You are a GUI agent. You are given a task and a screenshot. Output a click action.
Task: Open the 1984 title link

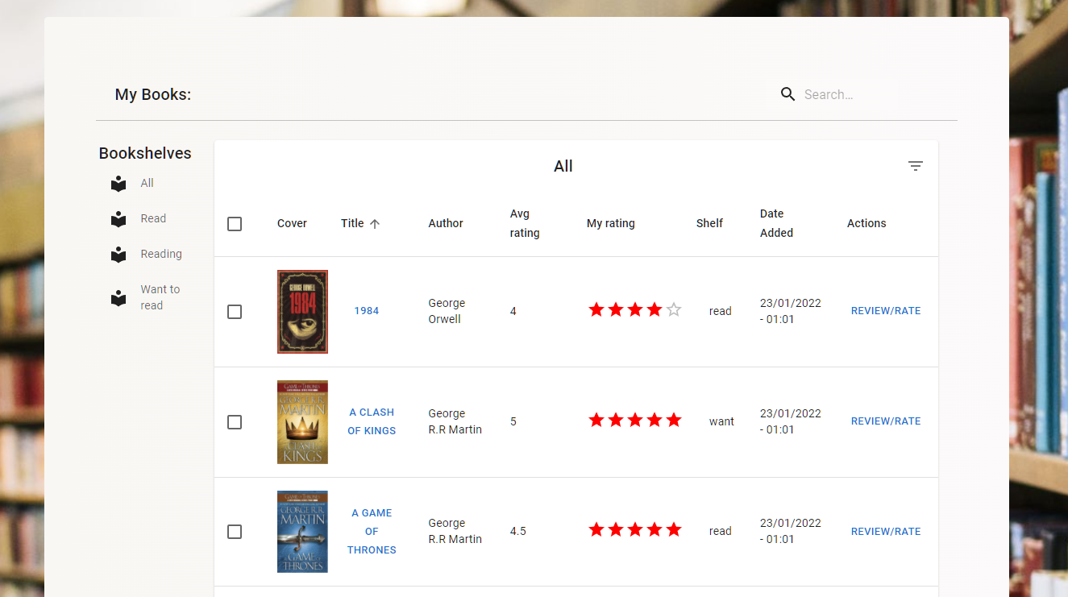coord(366,311)
